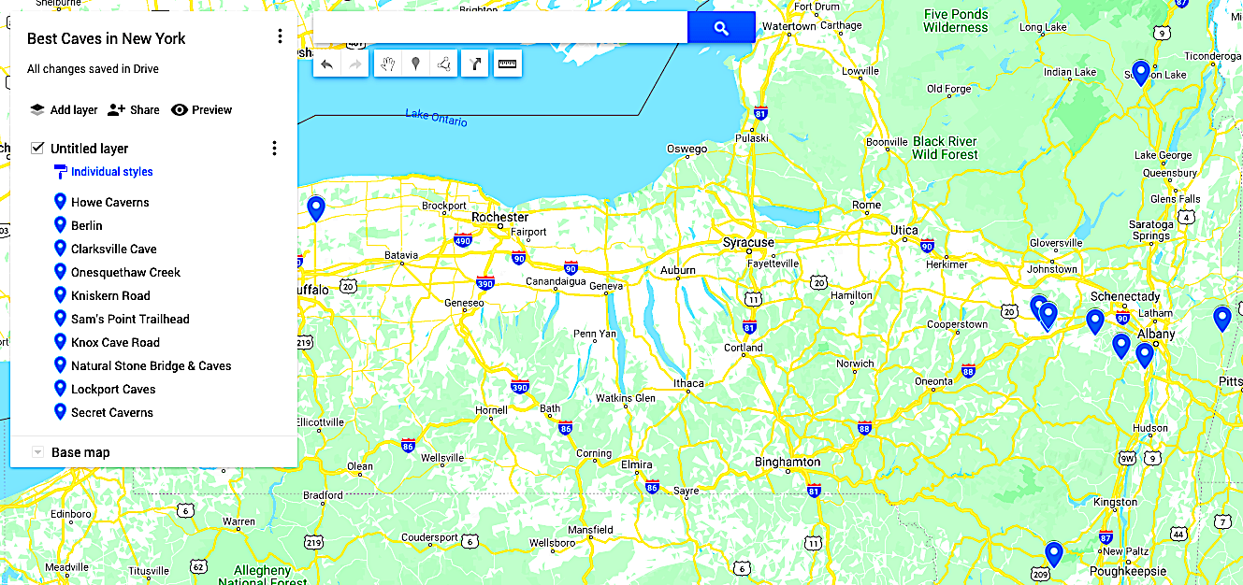Click the Ithaca city label on map
This screenshot has width=1243, height=585.
(x=688, y=383)
